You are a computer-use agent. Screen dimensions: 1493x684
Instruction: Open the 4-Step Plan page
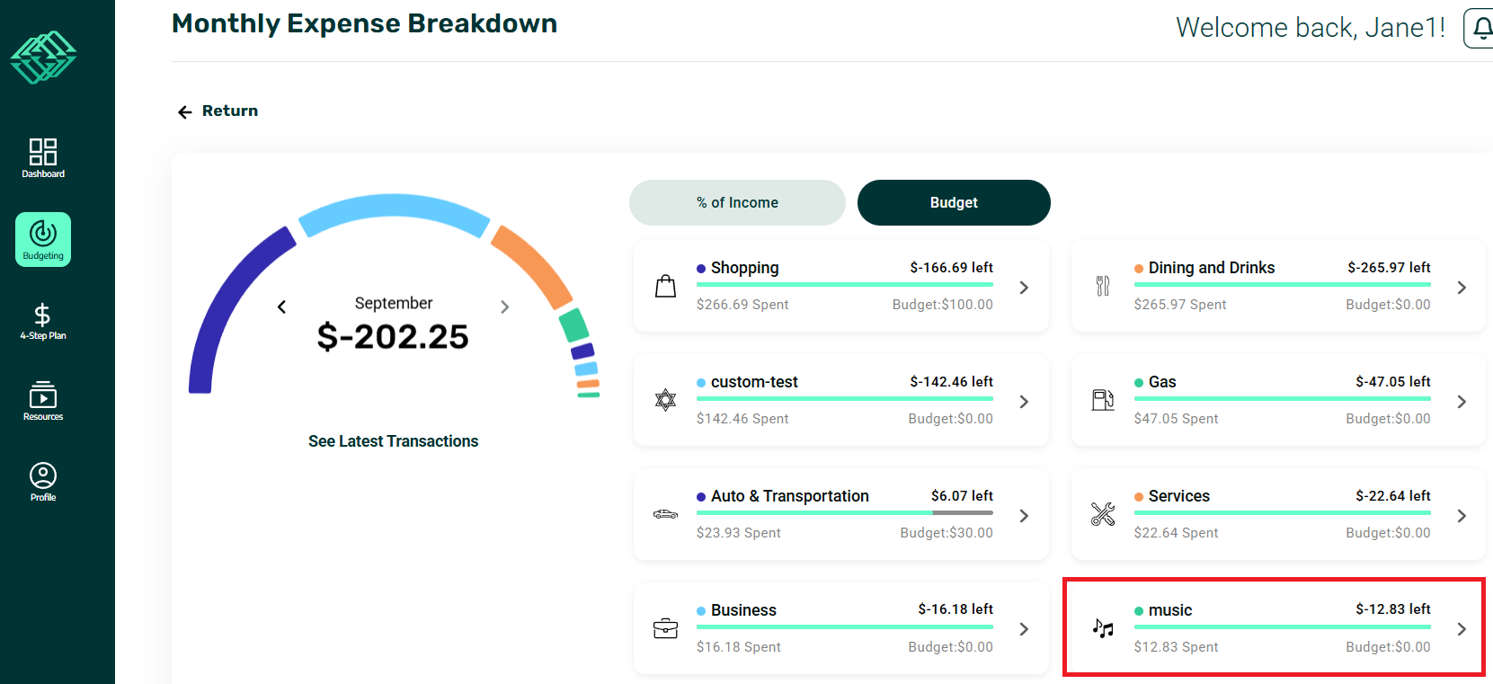click(x=43, y=321)
